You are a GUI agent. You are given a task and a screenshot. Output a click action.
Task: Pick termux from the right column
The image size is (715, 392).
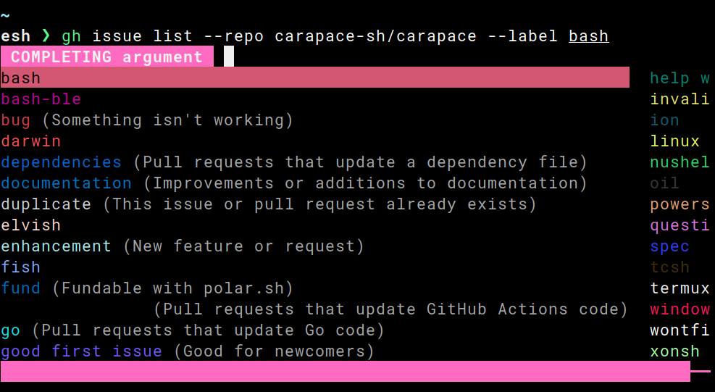(680, 288)
